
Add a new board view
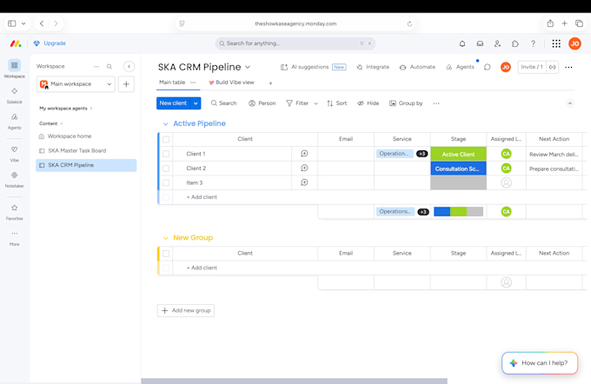(x=270, y=83)
